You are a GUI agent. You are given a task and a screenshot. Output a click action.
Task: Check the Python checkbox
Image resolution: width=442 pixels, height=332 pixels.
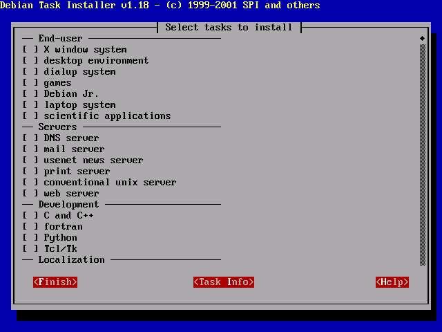pyautogui.click(x=30, y=238)
